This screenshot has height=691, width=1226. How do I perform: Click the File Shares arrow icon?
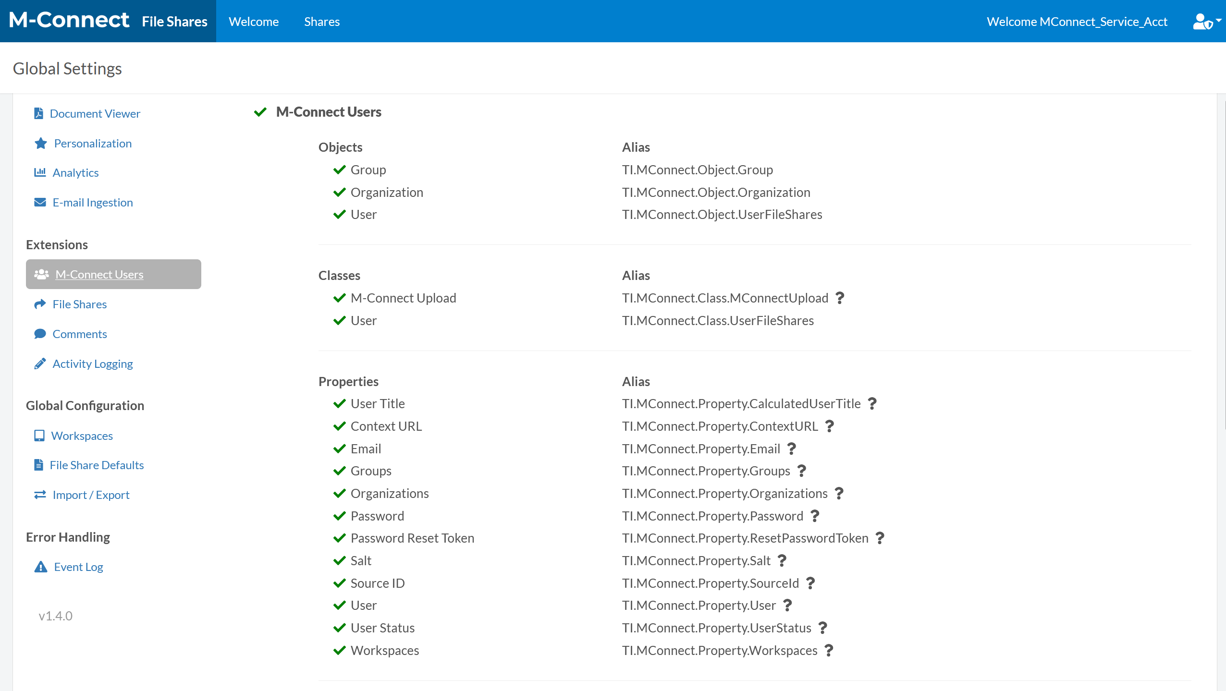[40, 304]
